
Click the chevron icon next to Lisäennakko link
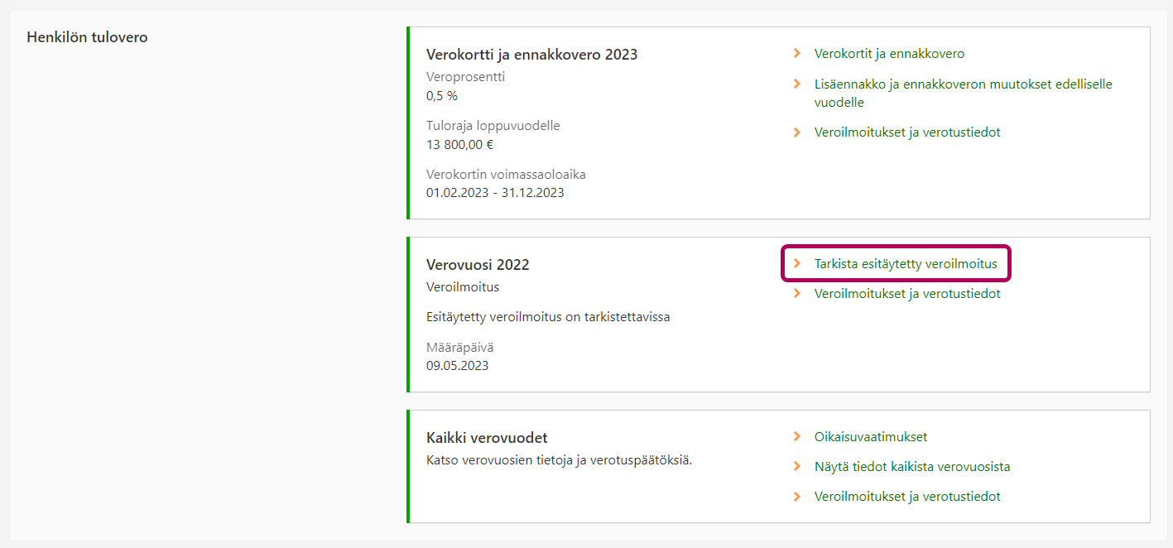click(x=796, y=84)
